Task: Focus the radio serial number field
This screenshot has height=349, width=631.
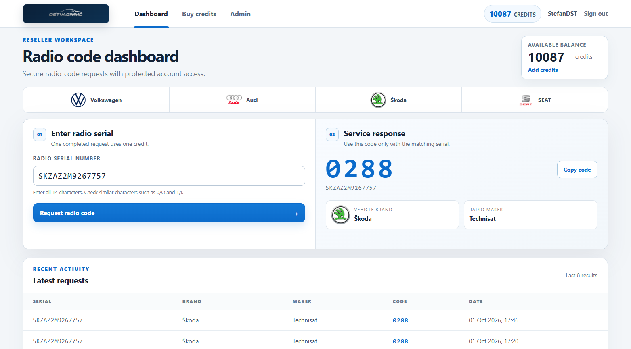Action: pyautogui.click(x=169, y=176)
